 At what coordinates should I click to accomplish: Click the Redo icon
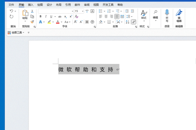[x=11, y=16]
